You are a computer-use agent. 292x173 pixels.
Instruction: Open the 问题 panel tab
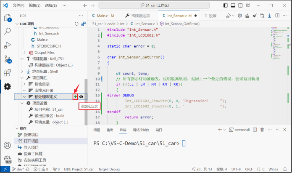click(97, 130)
